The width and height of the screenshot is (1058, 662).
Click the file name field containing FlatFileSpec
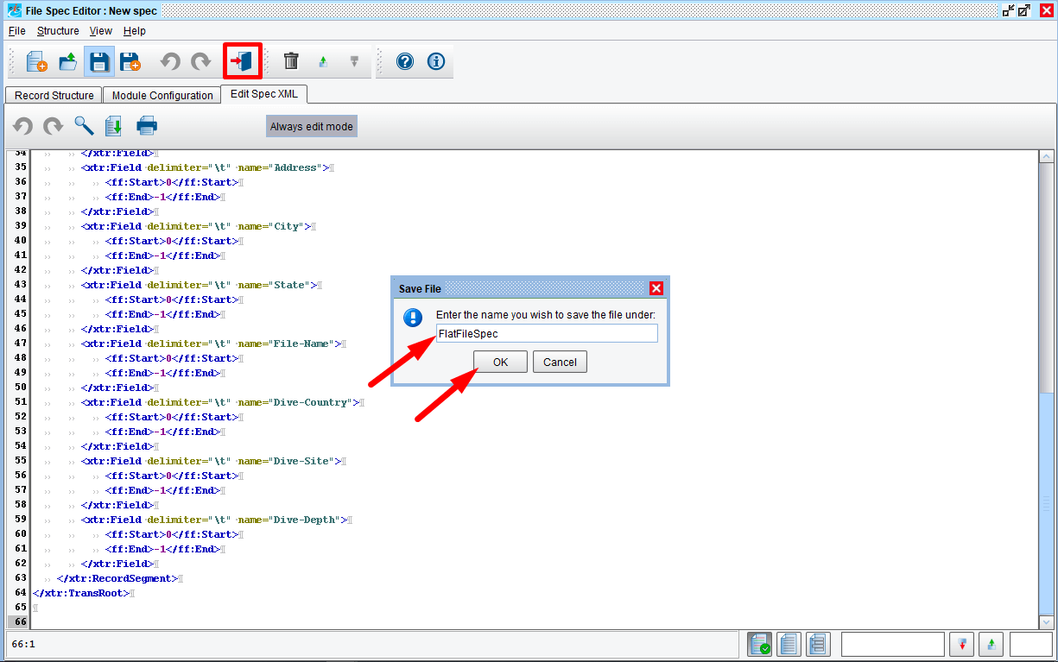click(546, 333)
